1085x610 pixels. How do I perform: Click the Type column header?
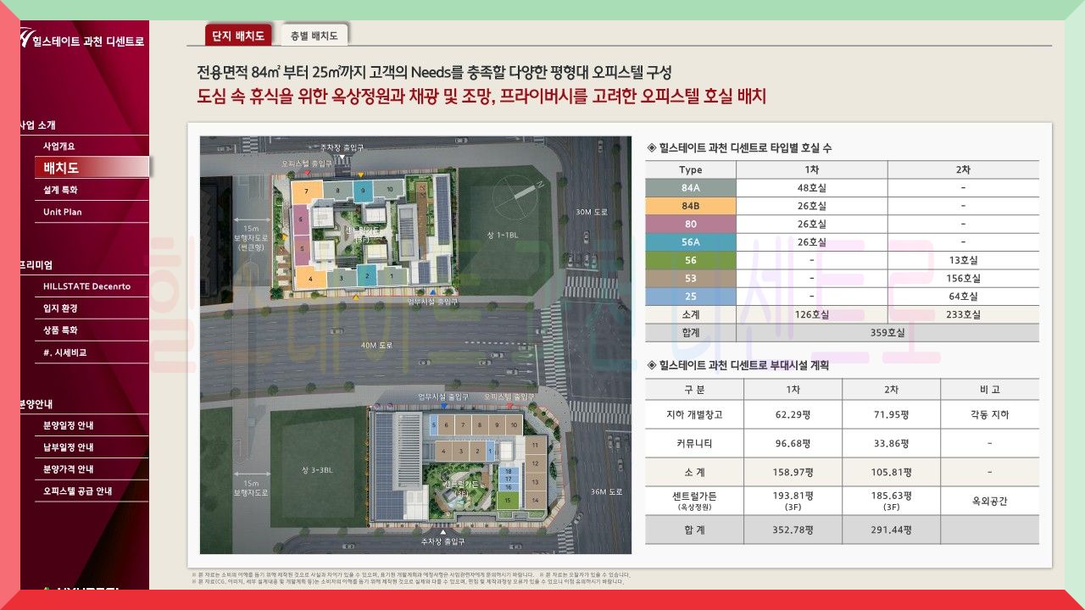[690, 169]
